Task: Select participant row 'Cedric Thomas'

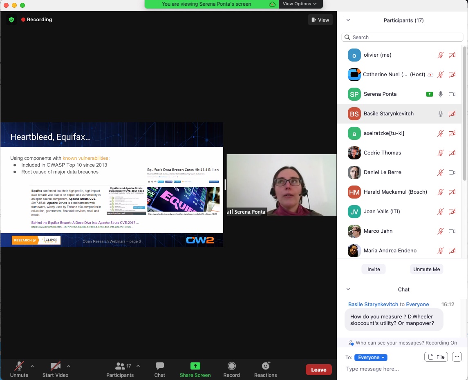Action: click(400, 153)
